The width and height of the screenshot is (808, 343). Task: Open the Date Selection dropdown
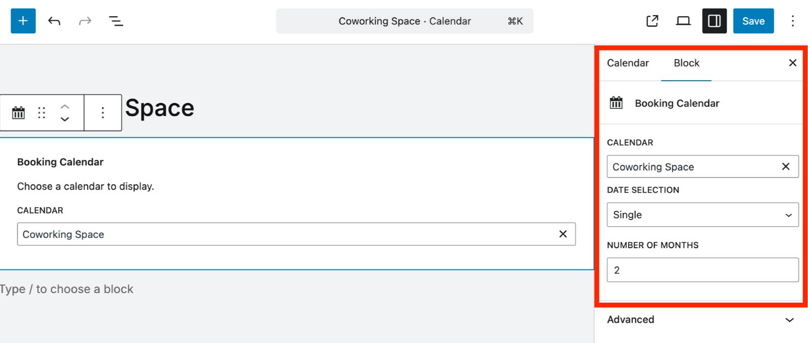(x=702, y=215)
